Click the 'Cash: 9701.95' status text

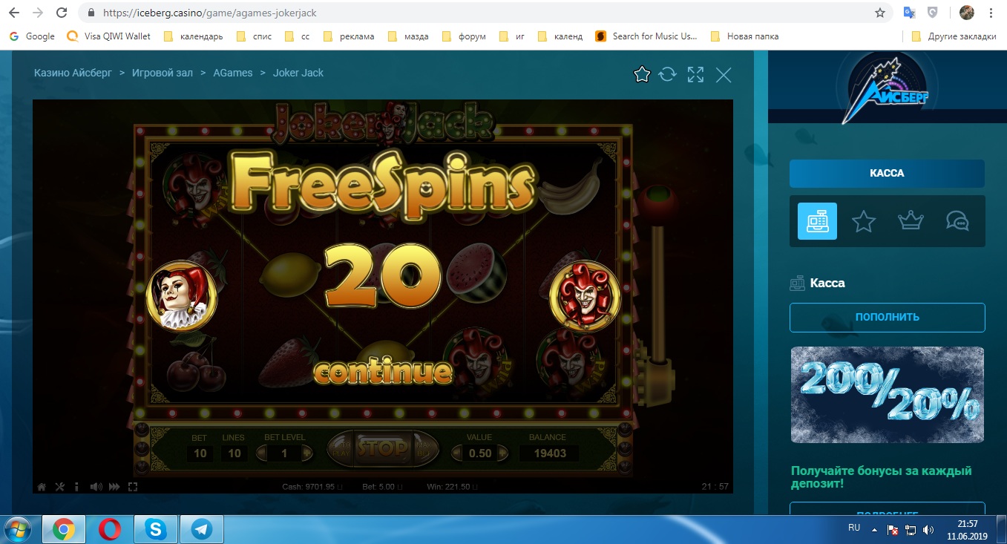[312, 487]
